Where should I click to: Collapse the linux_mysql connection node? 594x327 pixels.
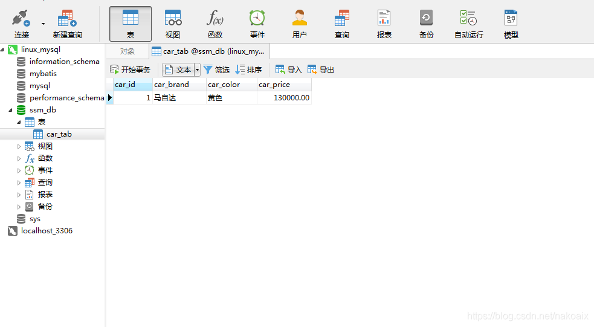(x=2, y=50)
